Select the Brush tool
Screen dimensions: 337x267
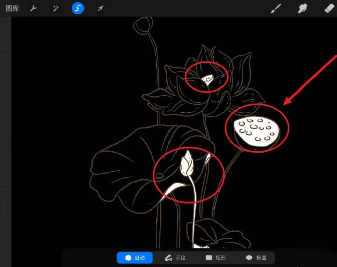[x=276, y=8]
